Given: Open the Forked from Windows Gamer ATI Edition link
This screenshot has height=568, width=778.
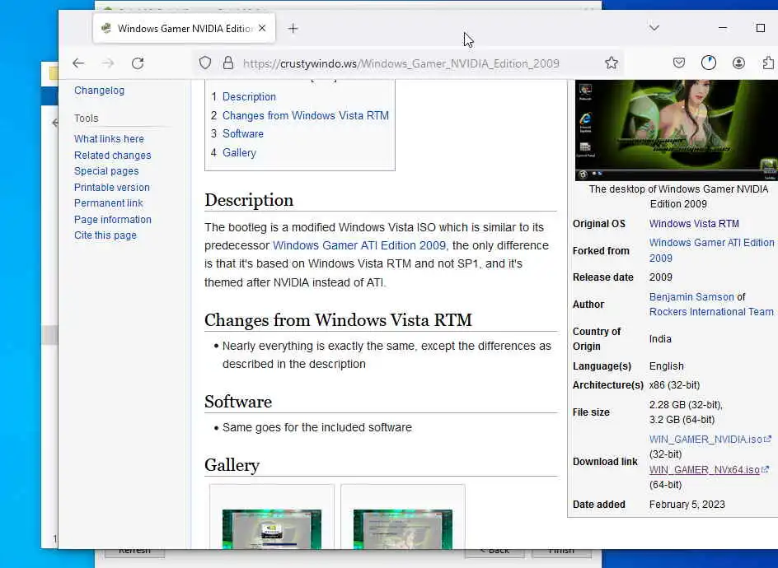Looking at the screenshot, I should click(711, 250).
